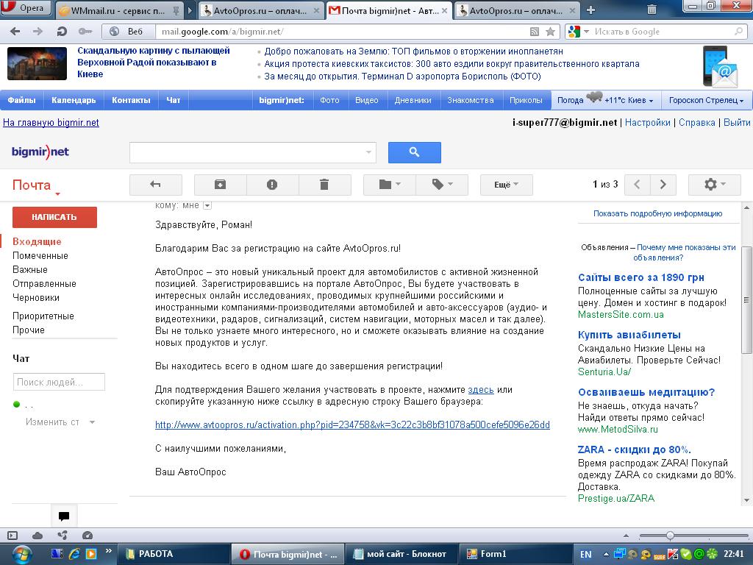Click the RSS feed icon in address bar
Viewport: 753px width, 565px height.
coord(535,32)
